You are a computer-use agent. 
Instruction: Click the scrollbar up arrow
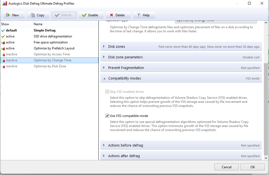tap(266, 23)
